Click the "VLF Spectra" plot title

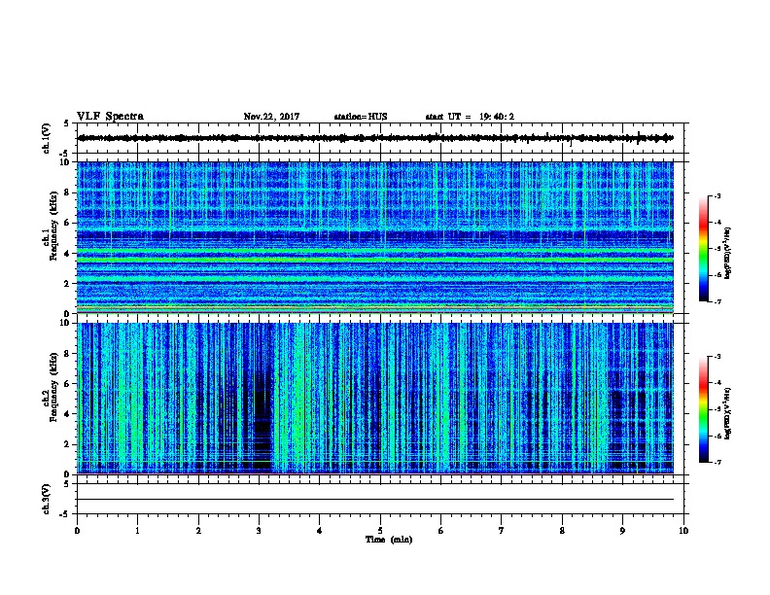[110, 117]
